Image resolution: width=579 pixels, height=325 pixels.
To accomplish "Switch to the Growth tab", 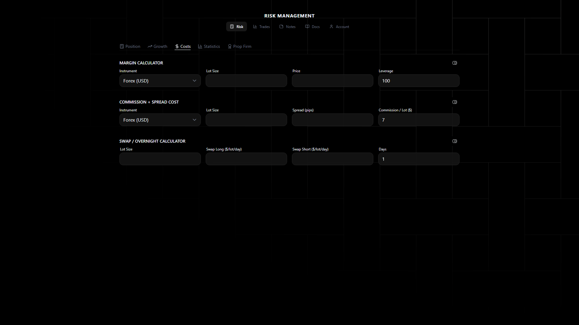I will (157, 46).
